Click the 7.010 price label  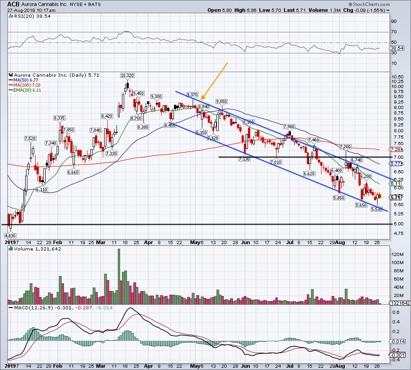pyautogui.click(x=276, y=162)
